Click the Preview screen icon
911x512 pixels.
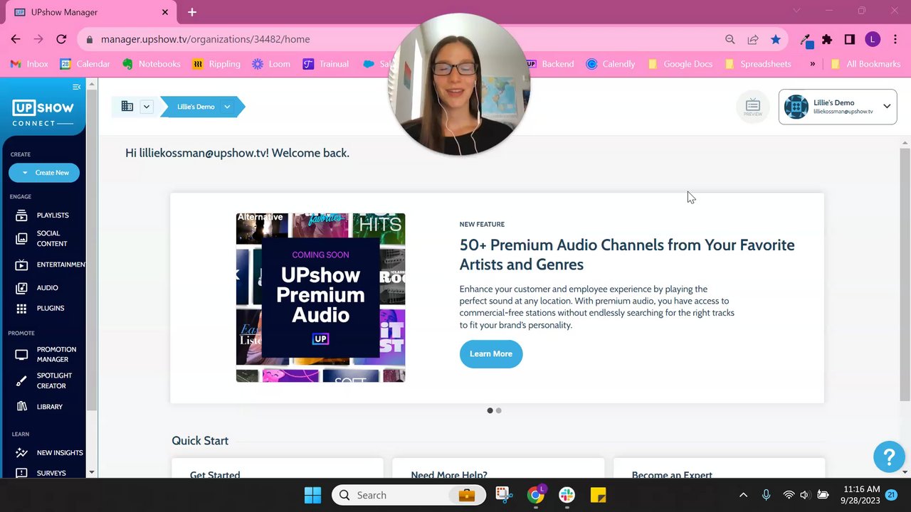753,107
